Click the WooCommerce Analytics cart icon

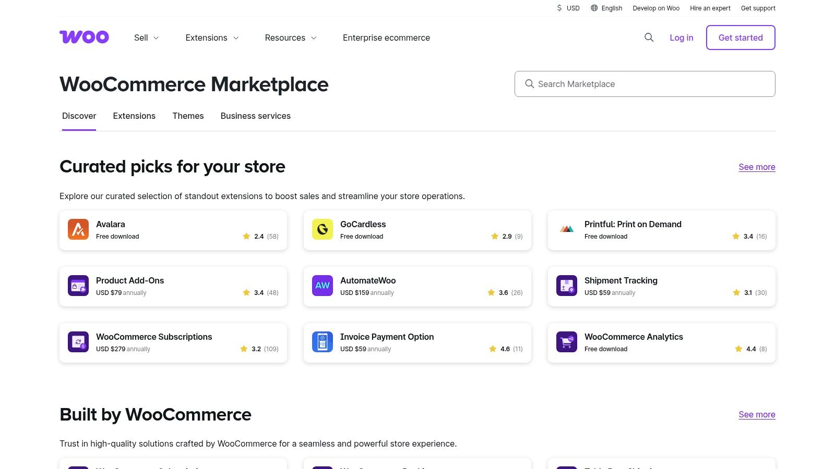(566, 342)
